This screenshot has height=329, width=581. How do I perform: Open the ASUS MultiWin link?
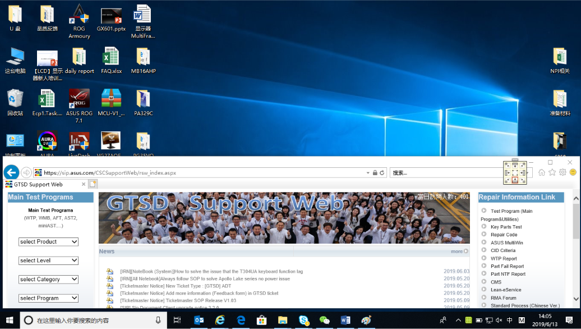click(507, 243)
